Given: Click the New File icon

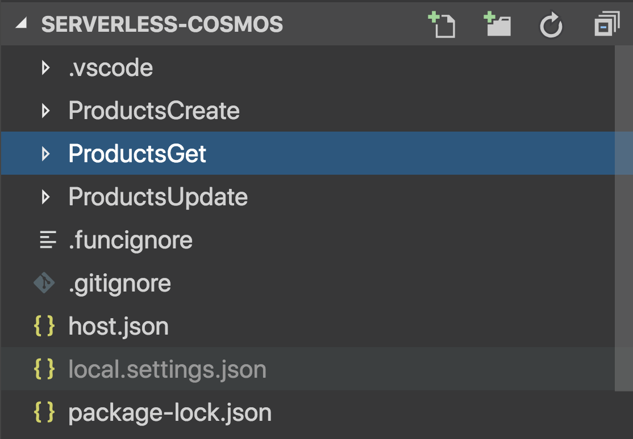Looking at the screenshot, I should tap(442, 26).
